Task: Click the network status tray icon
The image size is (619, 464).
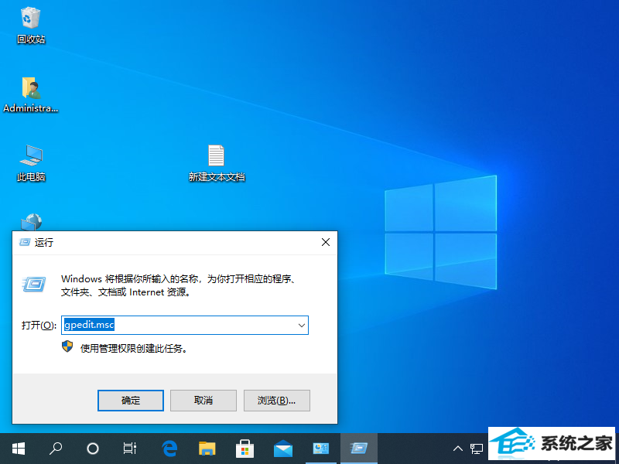Action: (477, 449)
